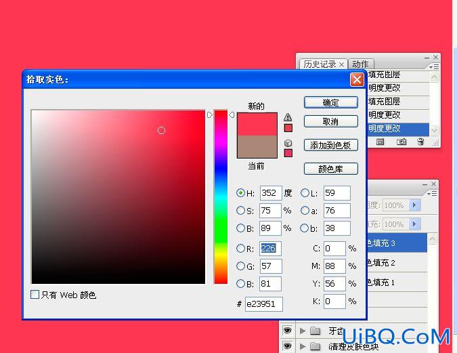Select the Lab a radio button
This screenshot has height=353, width=457.
pos(305,210)
